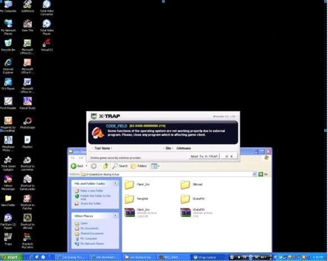This screenshot has width=328, height=261.
Task: Select the TiengViet folder in Explorer
Action: coord(137,199)
